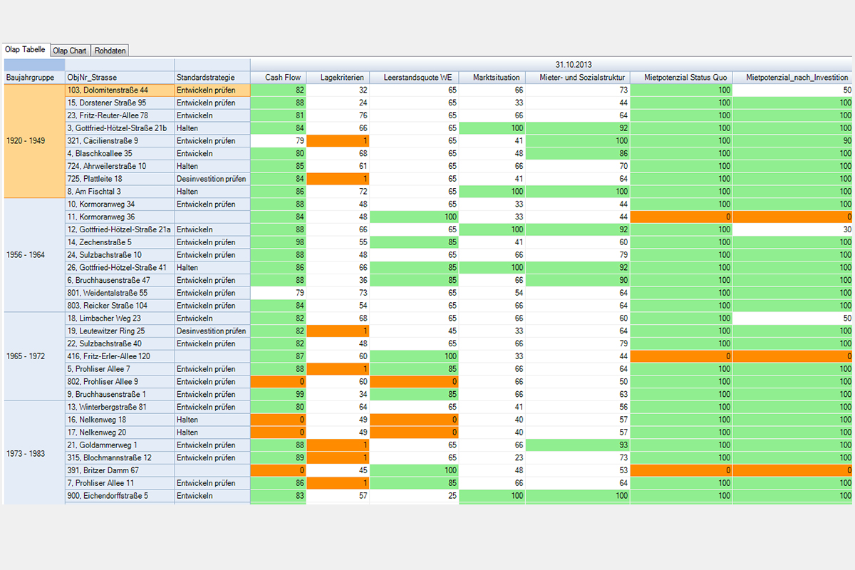
Task: Click Mietpotenzial nach Investition 30 for Gottfried-Hötzel-Straße 21a
Action: click(x=793, y=229)
